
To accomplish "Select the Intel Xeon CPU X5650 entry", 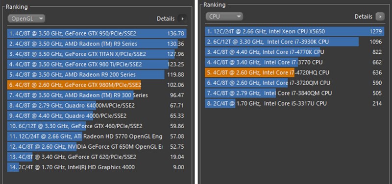I will coord(295,31).
